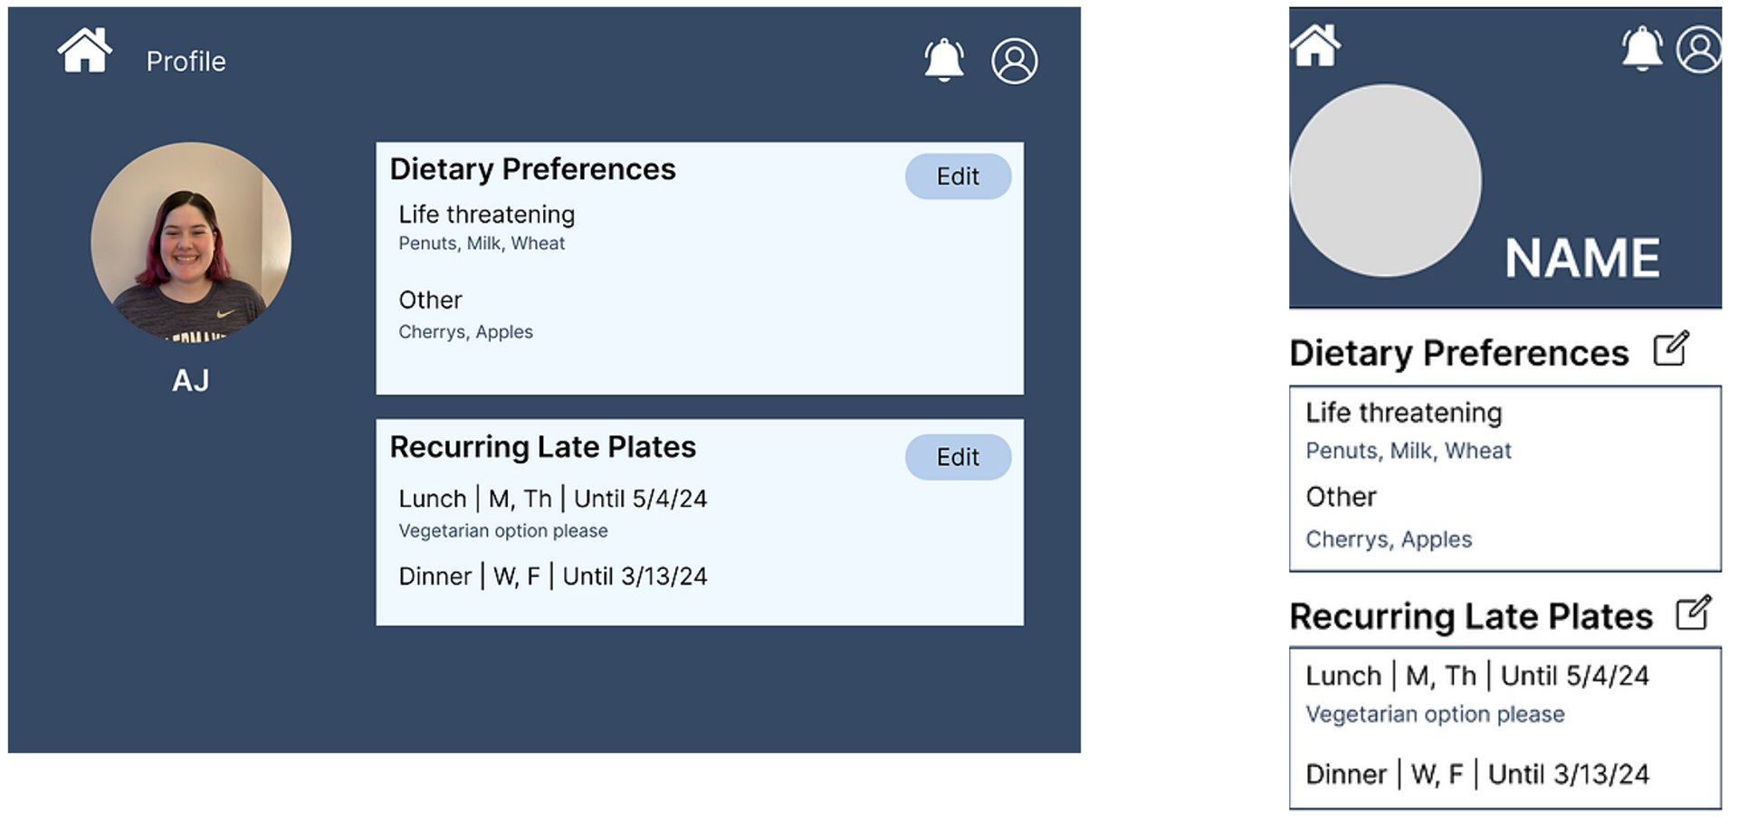The image size is (1738, 839).
Task: Select desktop Dinner W, F late plate entry
Action: (x=553, y=577)
